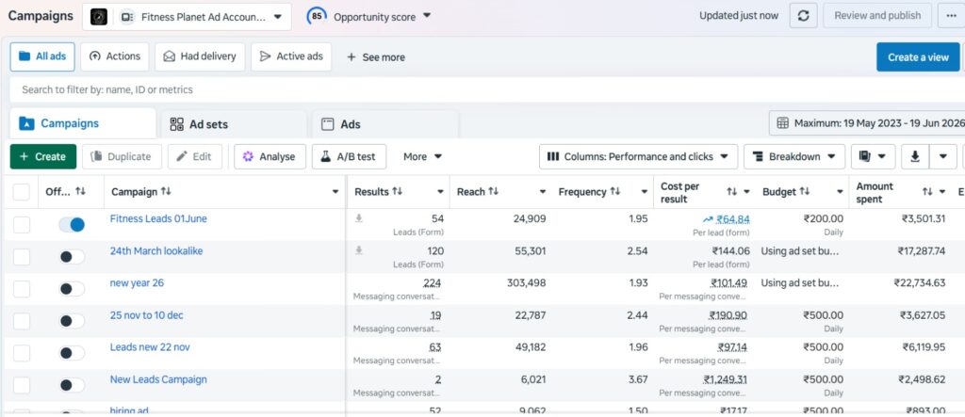Open the Columns: Performance and clicks dropdown
Screen dimensions: 965x417
coord(638,157)
